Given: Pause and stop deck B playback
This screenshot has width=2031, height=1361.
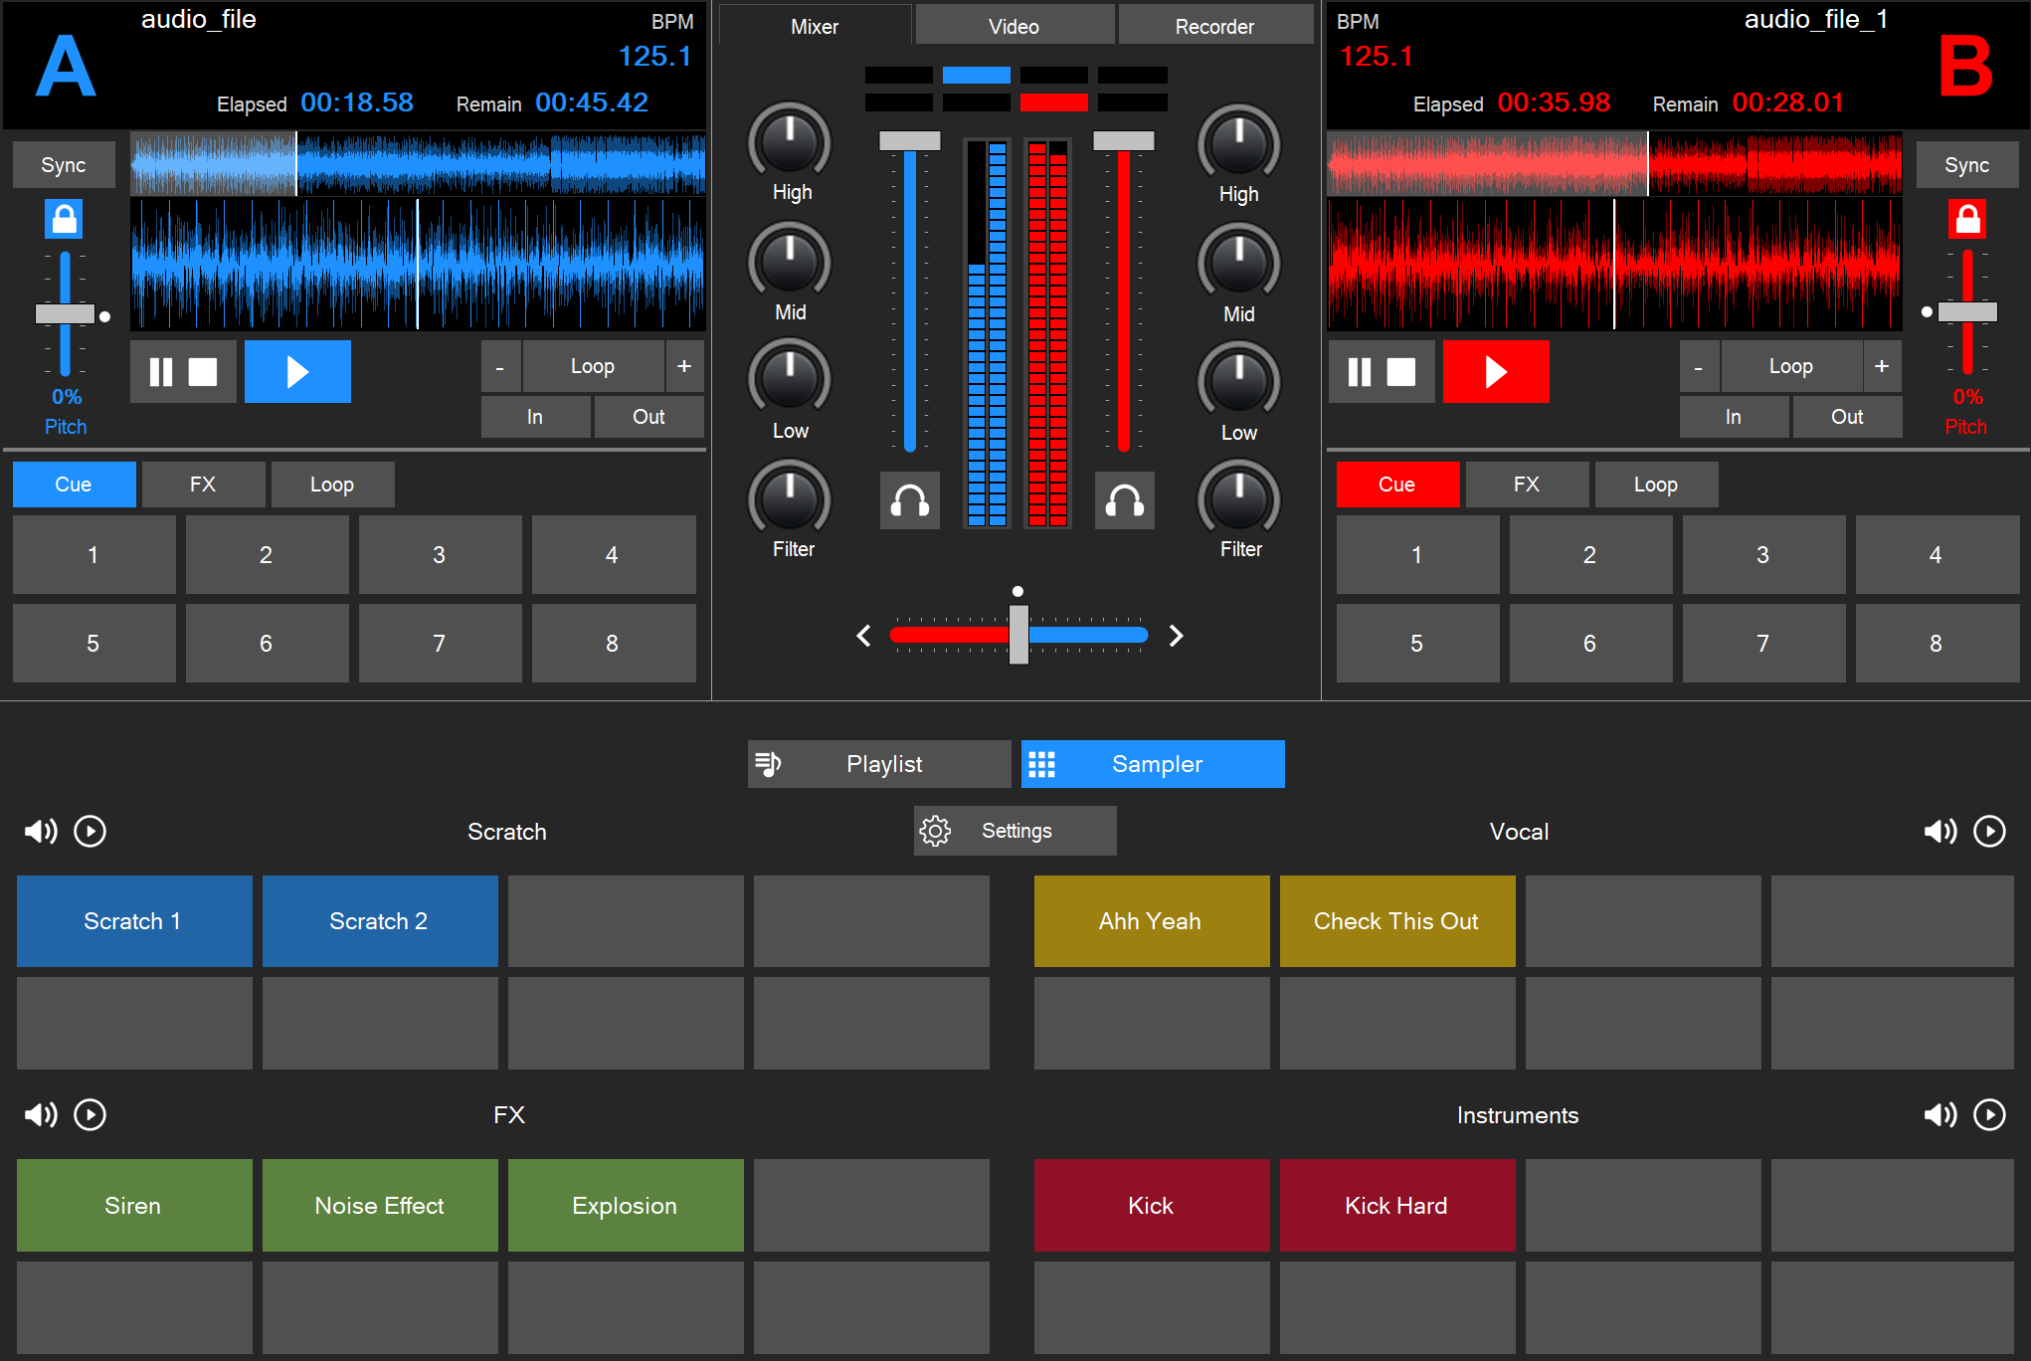Looking at the screenshot, I should 1382,372.
